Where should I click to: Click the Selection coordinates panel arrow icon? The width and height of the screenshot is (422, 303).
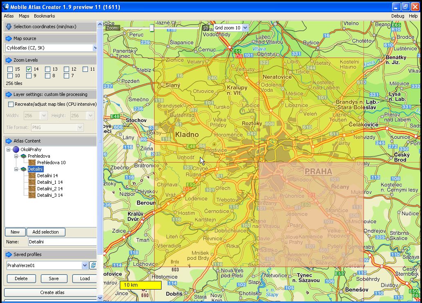[x=9, y=27]
